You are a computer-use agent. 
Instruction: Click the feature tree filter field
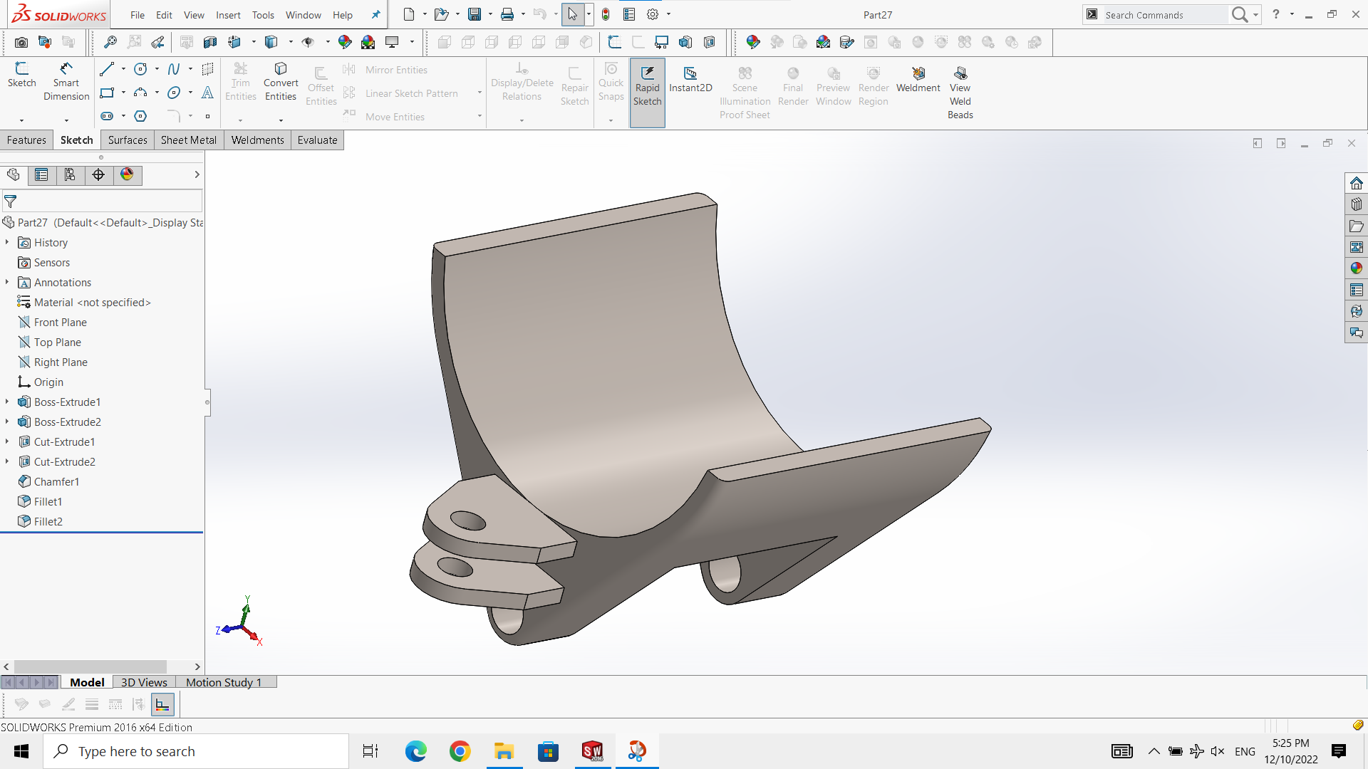click(x=102, y=202)
